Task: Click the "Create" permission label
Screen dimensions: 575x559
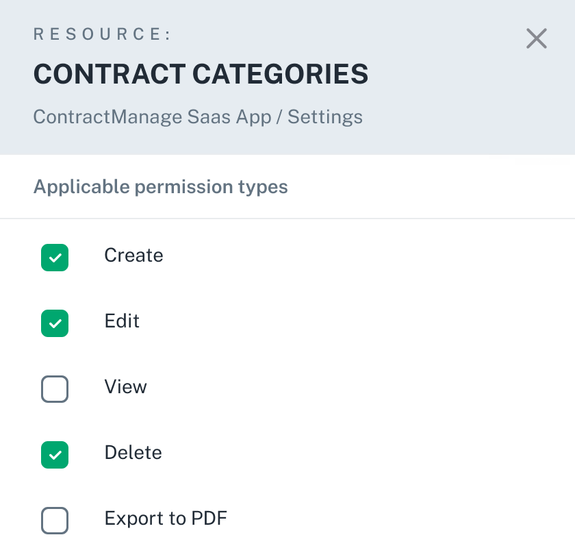Action: (133, 256)
